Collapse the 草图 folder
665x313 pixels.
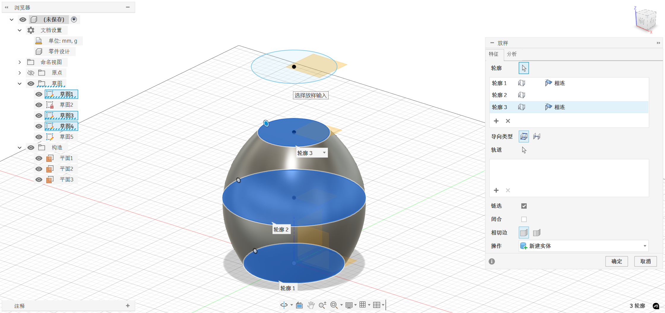click(x=20, y=84)
